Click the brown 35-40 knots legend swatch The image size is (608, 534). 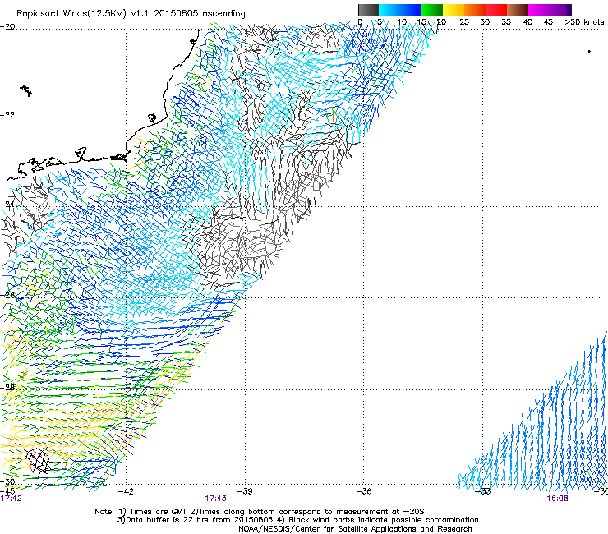point(518,10)
